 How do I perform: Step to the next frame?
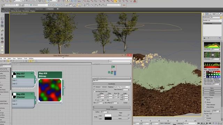[x=207, y=123]
